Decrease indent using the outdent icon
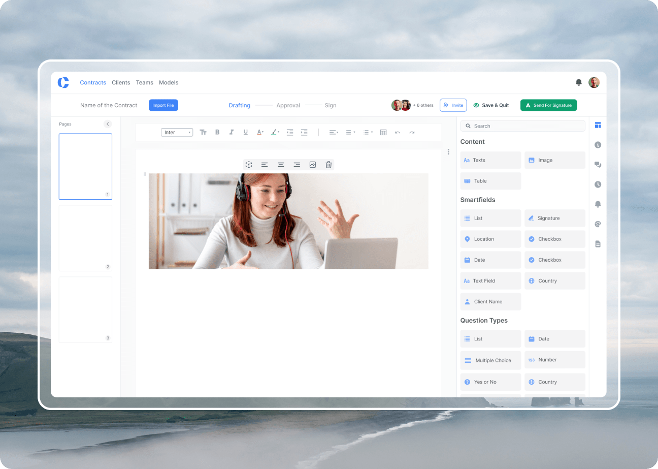 coord(290,132)
